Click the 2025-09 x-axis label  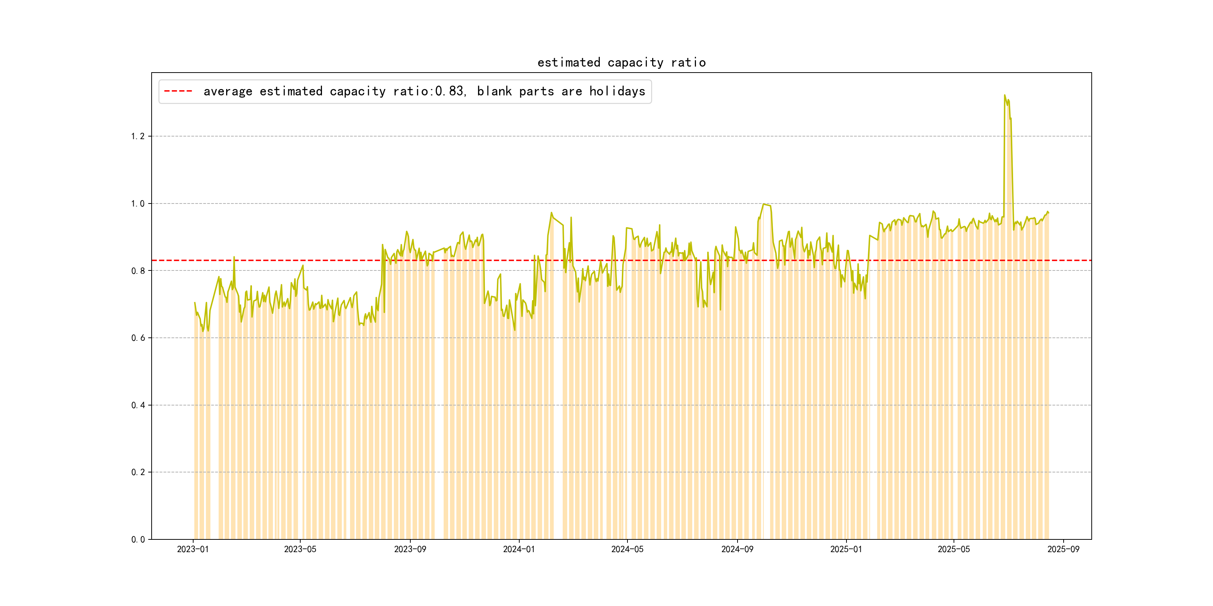[1063, 549]
